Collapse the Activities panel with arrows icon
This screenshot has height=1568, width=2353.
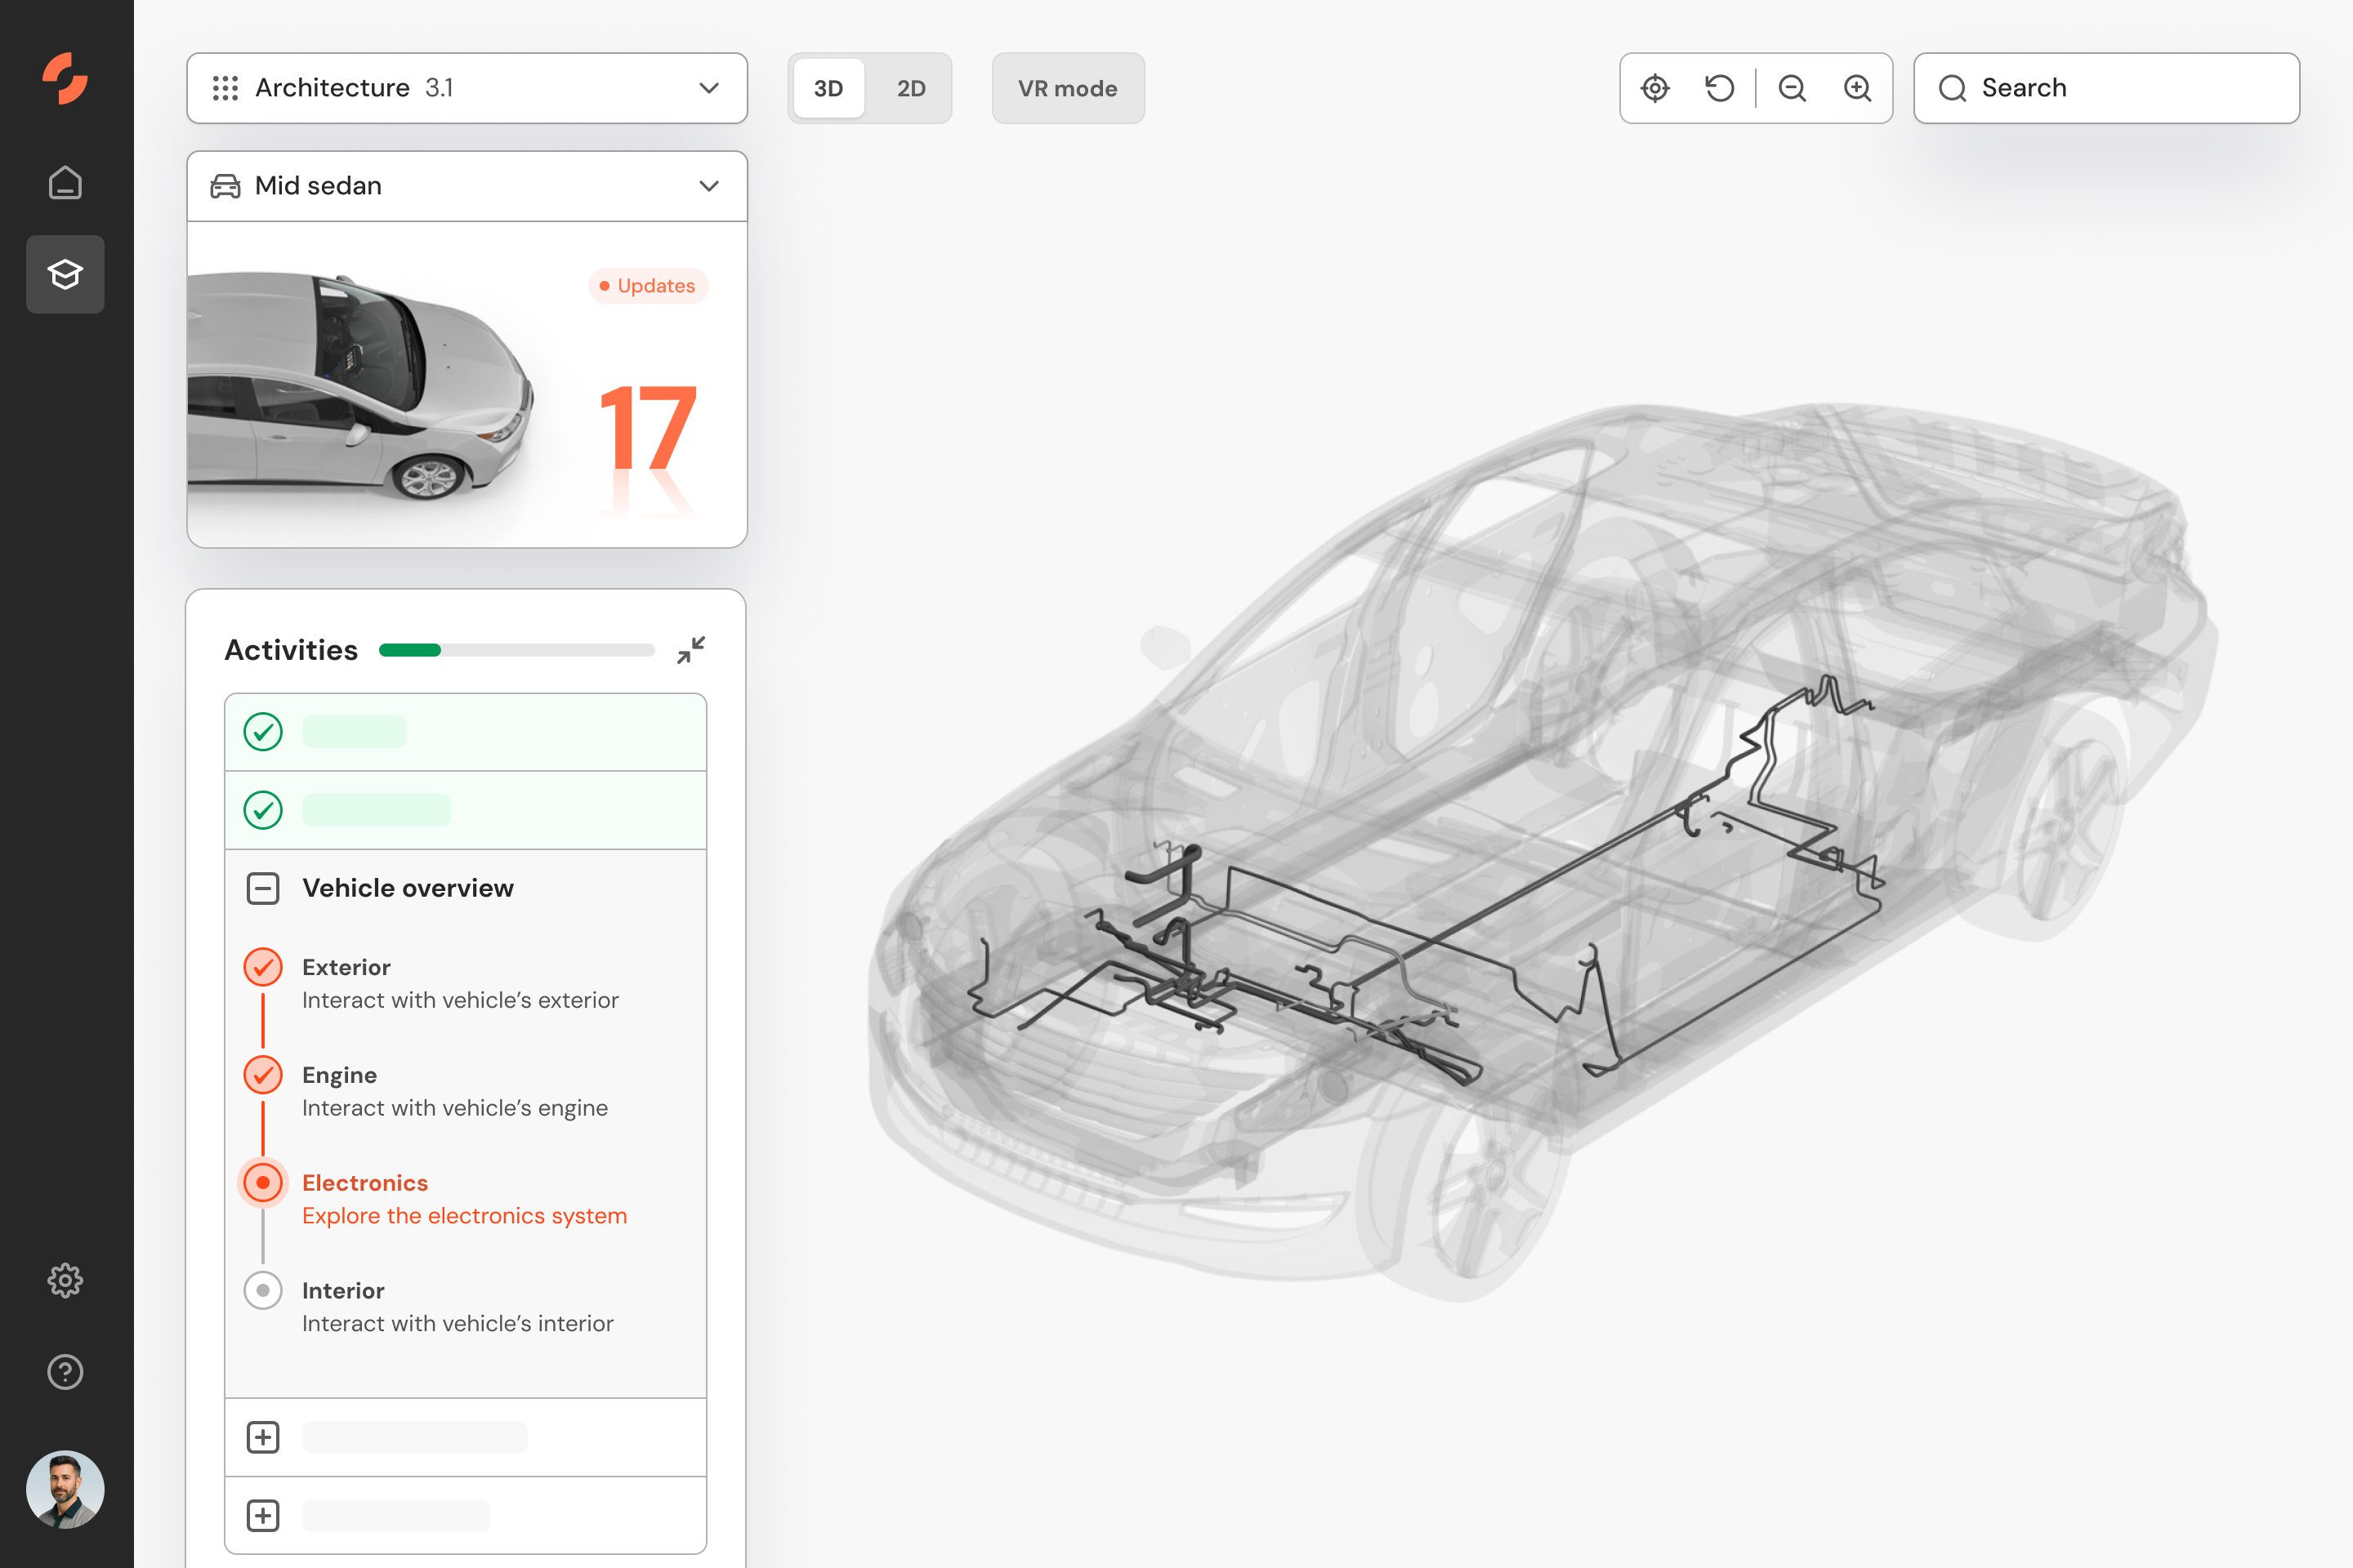[x=690, y=650]
